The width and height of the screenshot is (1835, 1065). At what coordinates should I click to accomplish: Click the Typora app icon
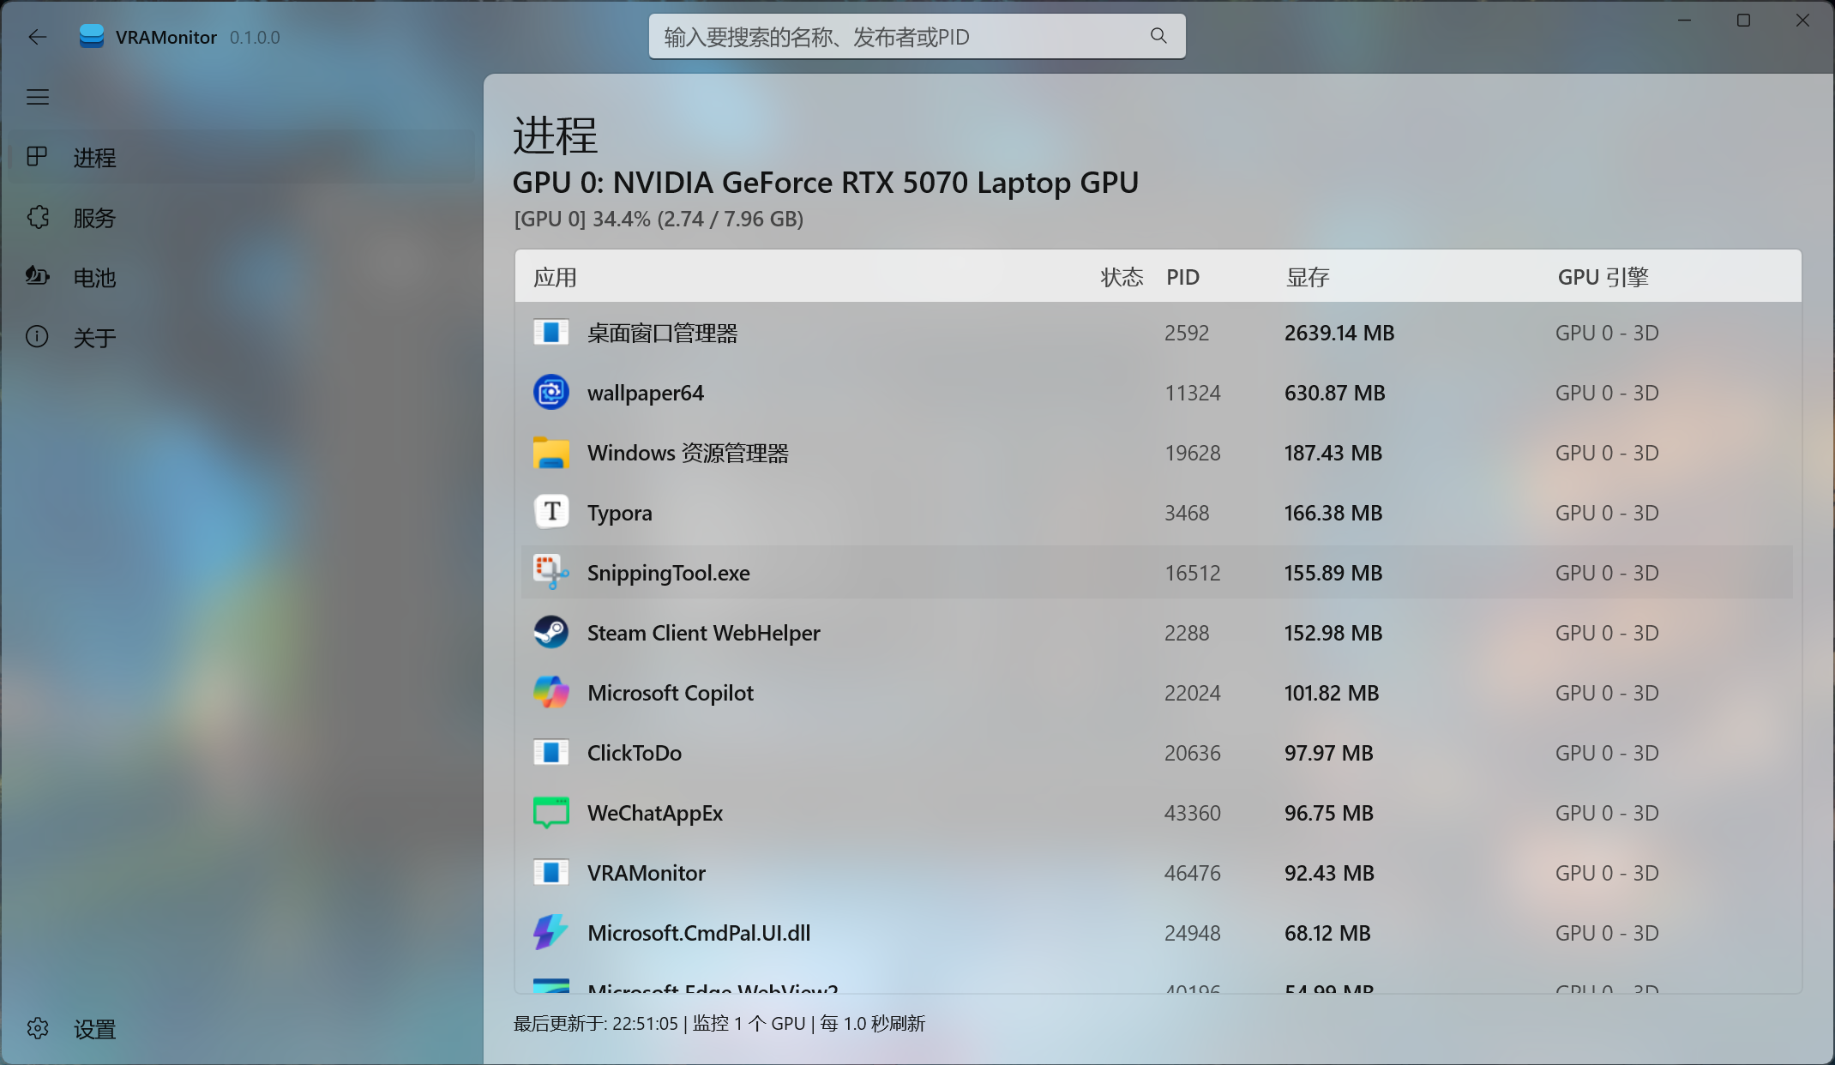click(550, 513)
